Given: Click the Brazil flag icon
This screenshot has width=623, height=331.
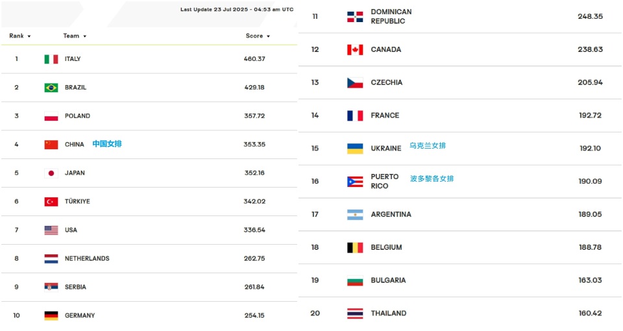Looking at the screenshot, I should (x=51, y=88).
